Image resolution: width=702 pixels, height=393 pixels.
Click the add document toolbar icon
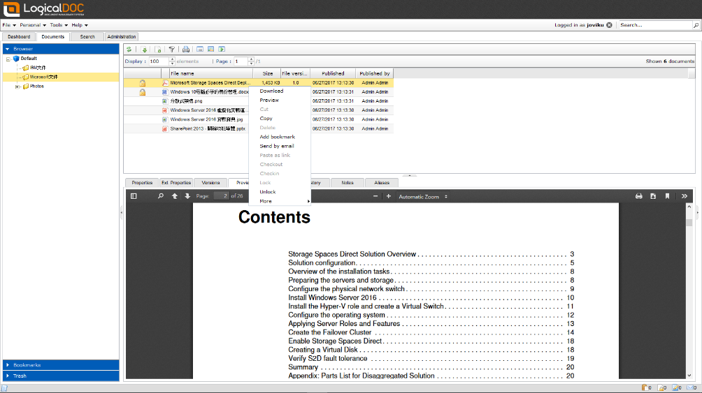point(158,49)
